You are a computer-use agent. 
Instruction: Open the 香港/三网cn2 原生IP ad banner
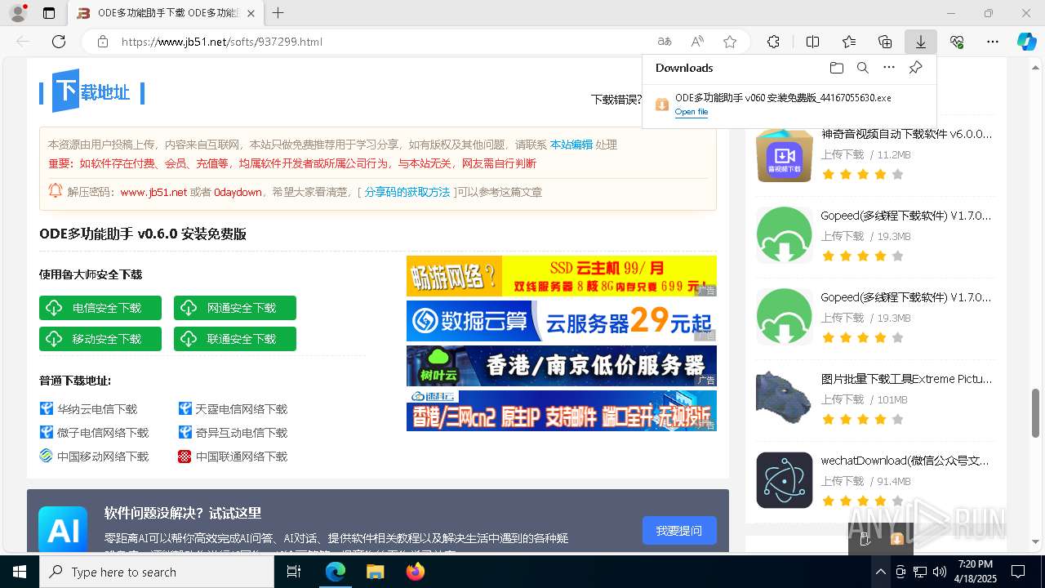tap(562, 411)
